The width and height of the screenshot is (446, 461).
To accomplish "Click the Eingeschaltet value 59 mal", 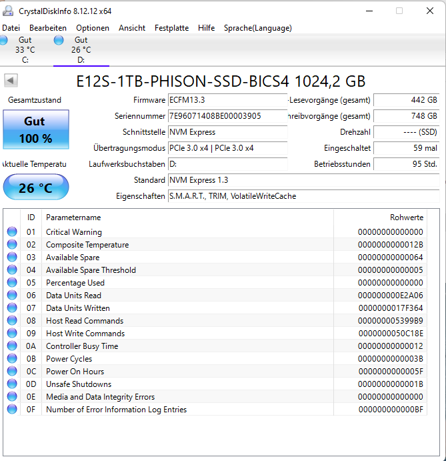I will pyautogui.click(x=407, y=148).
